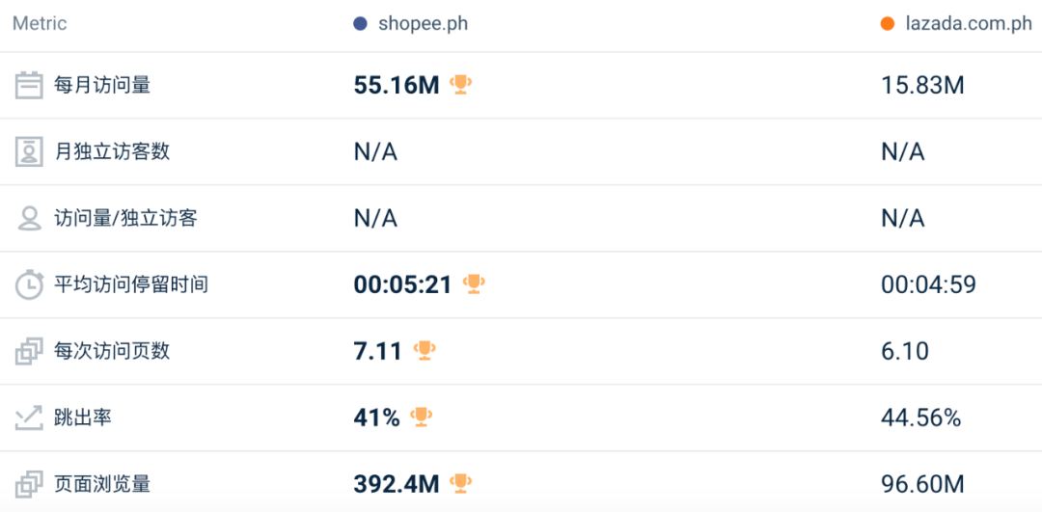Select the lazada 15.83M monthly visits value
Screen dimensions: 1042x512
click(x=922, y=86)
